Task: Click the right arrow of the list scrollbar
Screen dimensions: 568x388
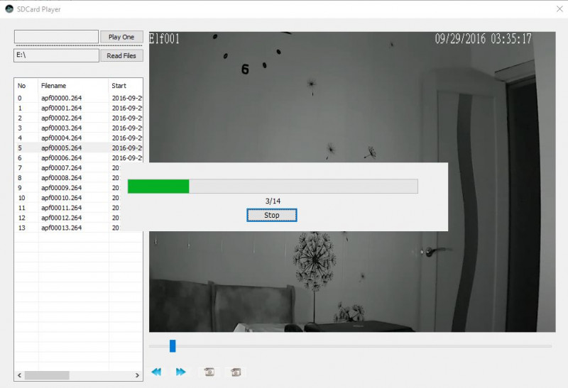Action: 139,375
